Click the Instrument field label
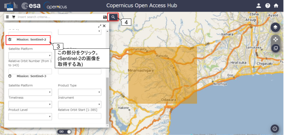Screen dimensions: 284x135 [66, 98]
